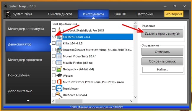Click the horizontal scrollbar right arrow
Viewport: 192px width, 111px height.
131,101
